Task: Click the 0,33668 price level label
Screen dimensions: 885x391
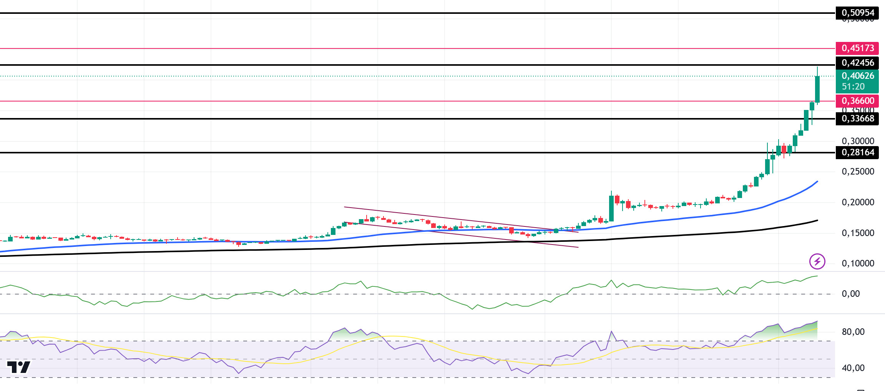Action: [857, 118]
